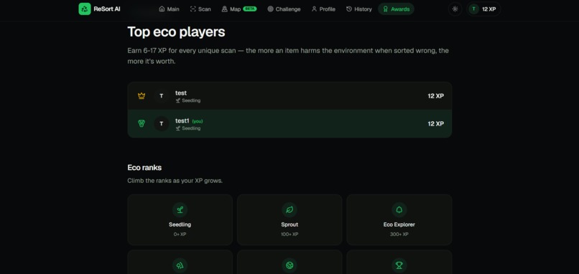The height and width of the screenshot is (274, 579).
Task: Click the gold crown icon beside test
Action: [142, 96]
